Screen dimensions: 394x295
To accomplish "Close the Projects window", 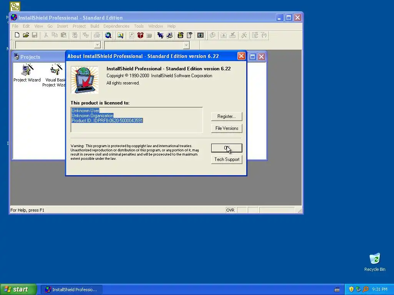I will (261, 57).
